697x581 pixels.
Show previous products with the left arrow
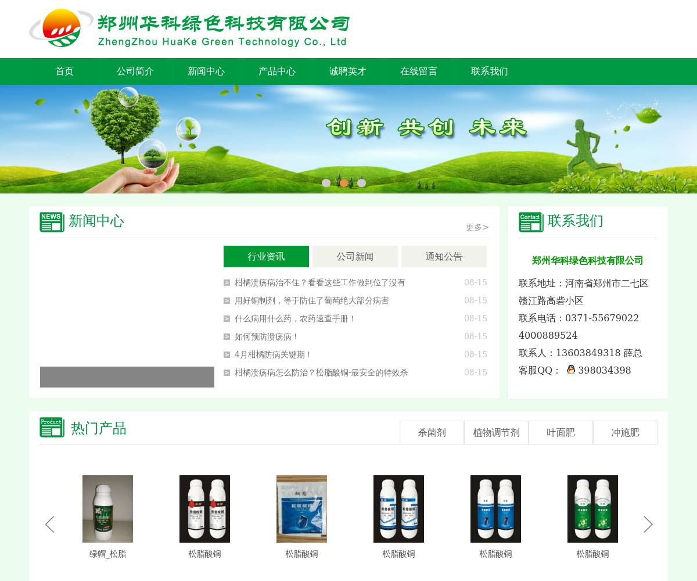click(x=50, y=524)
